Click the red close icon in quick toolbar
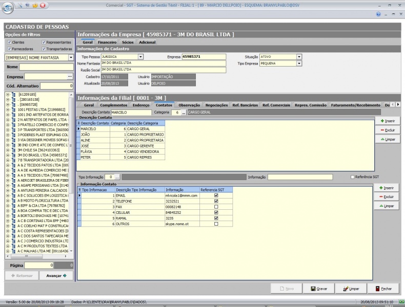405x307 pixels. point(42,5)
